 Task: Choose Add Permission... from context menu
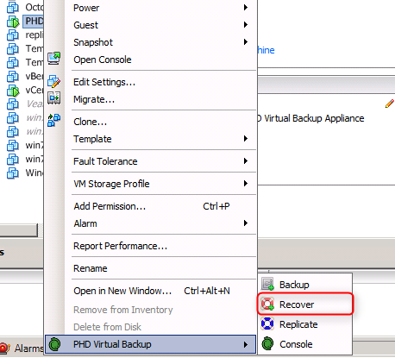(x=150, y=206)
